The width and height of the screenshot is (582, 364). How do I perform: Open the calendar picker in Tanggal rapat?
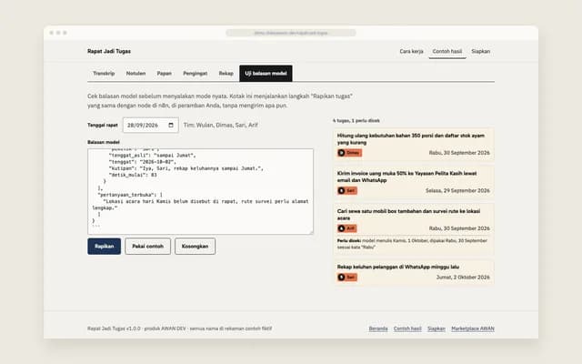171,126
